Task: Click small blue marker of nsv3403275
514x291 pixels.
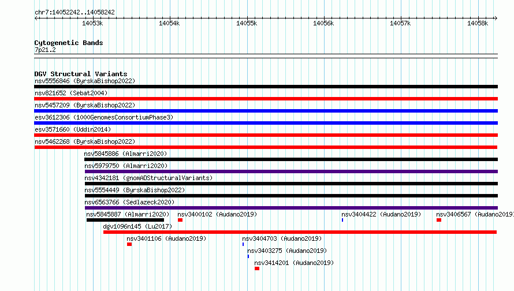Action: [x=248, y=256]
